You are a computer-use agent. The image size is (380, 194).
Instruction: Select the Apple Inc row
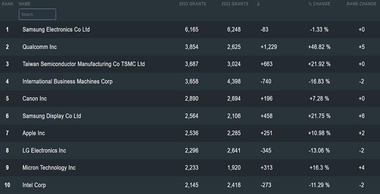[x=190, y=133]
